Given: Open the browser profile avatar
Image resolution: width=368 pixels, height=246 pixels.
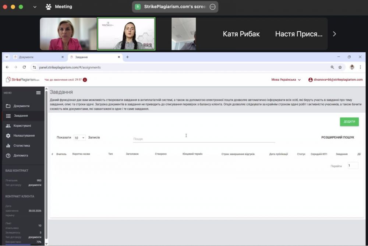Looking at the screenshot, I should (x=352, y=67).
